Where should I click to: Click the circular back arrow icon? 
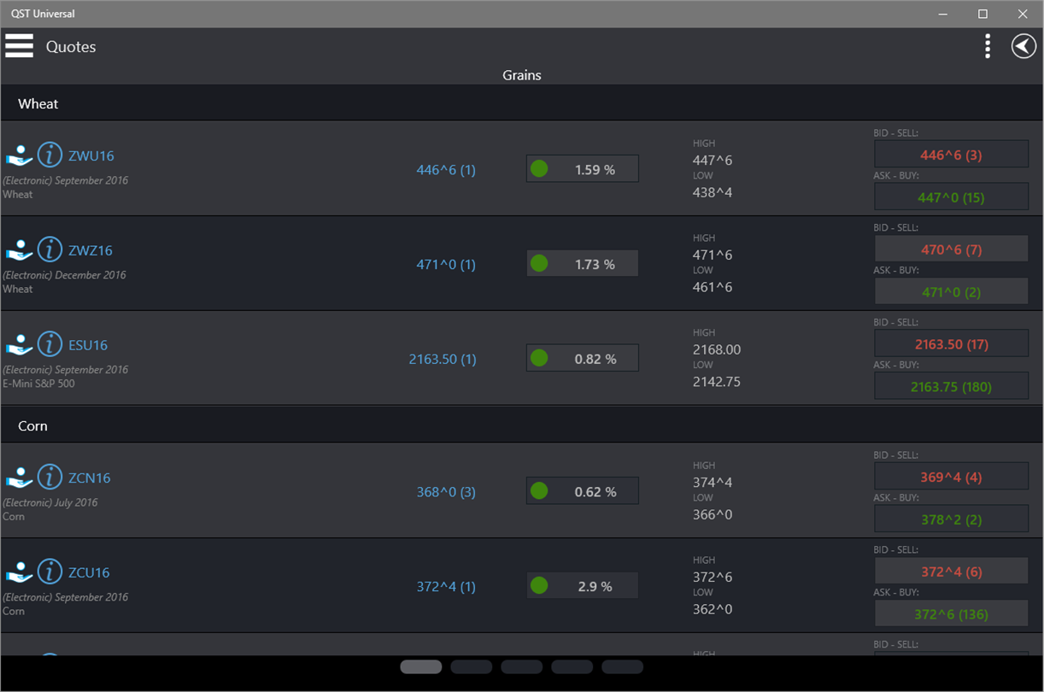click(1023, 46)
